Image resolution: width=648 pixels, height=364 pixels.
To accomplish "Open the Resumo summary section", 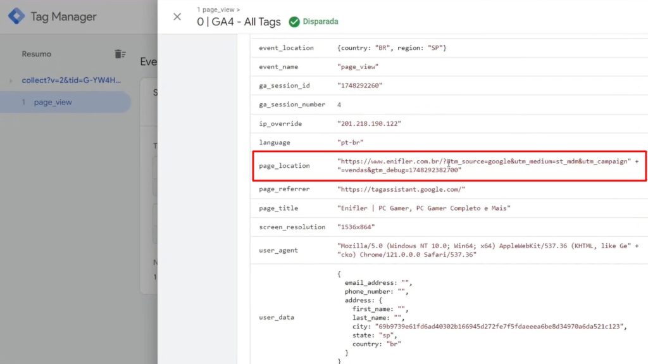I will [37, 54].
